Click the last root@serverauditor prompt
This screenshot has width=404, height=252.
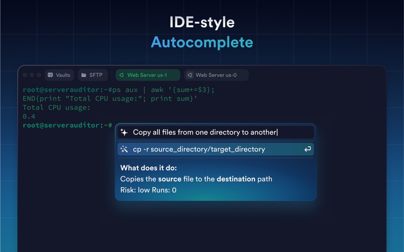click(67, 125)
